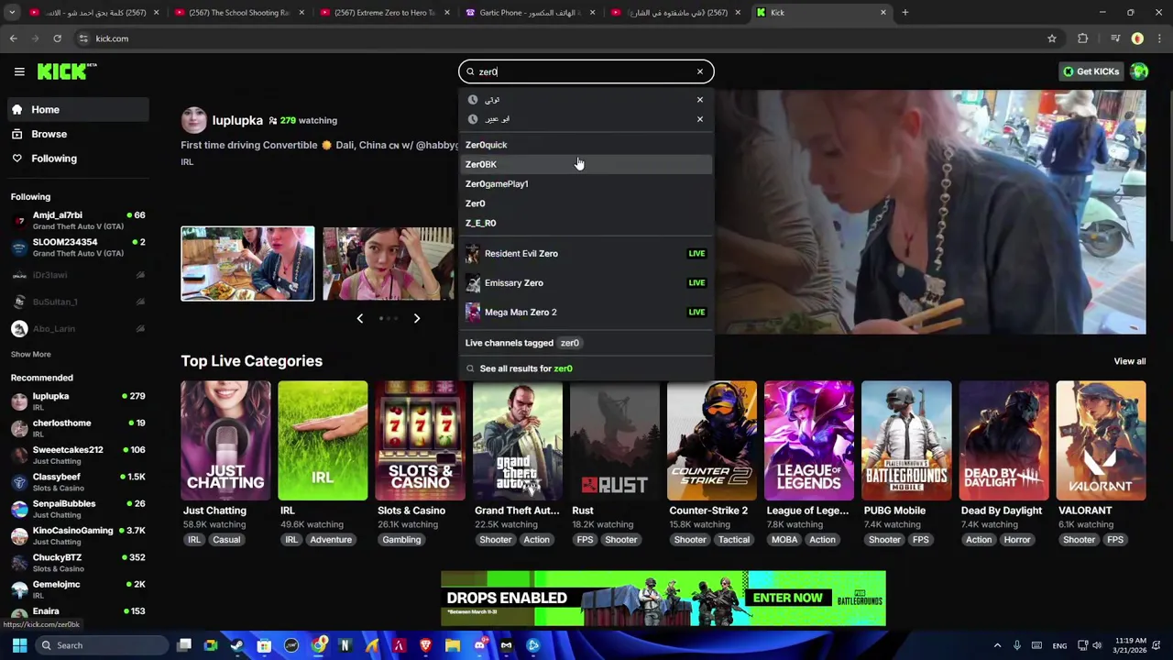Click lupiupka streamer avatar in featured banner
Viewport: 1173px width, 660px height.
point(193,120)
